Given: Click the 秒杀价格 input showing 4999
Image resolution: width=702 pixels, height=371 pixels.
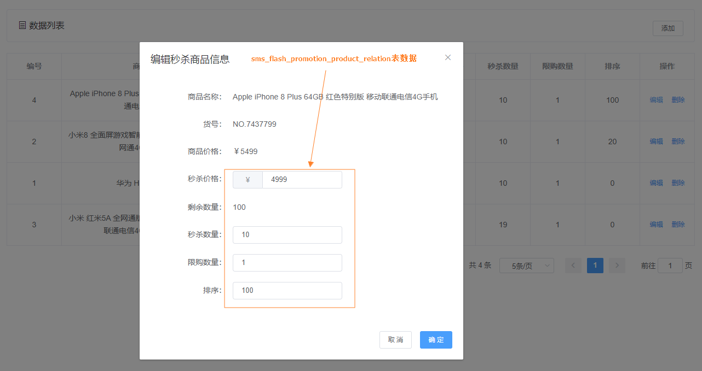Looking at the screenshot, I should 302,179.
